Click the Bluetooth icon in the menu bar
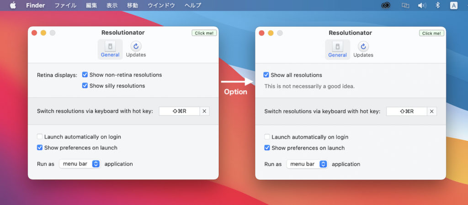This screenshot has height=205, width=468. coord(437,5)
